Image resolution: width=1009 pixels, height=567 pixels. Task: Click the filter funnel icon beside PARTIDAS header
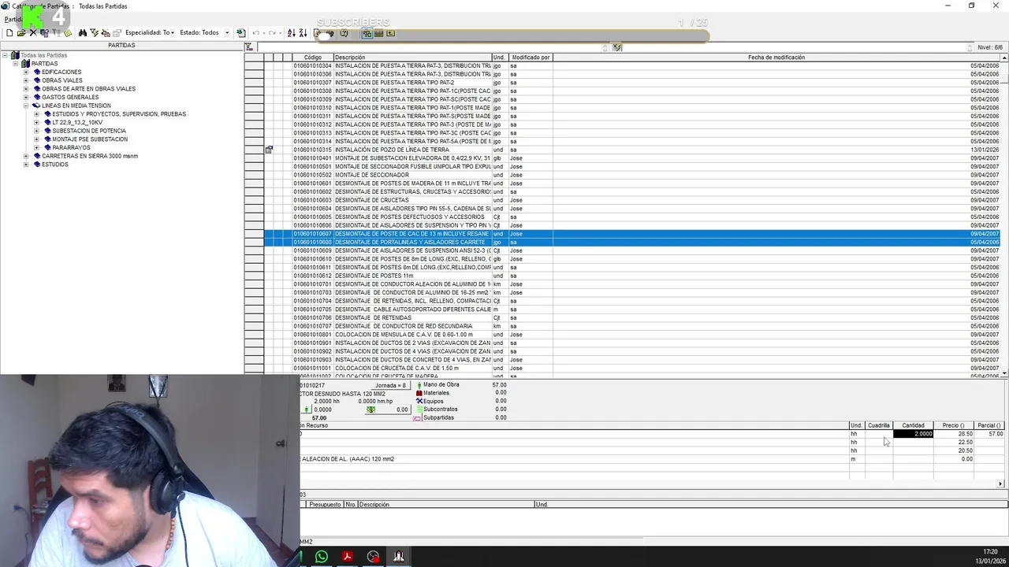249,47
